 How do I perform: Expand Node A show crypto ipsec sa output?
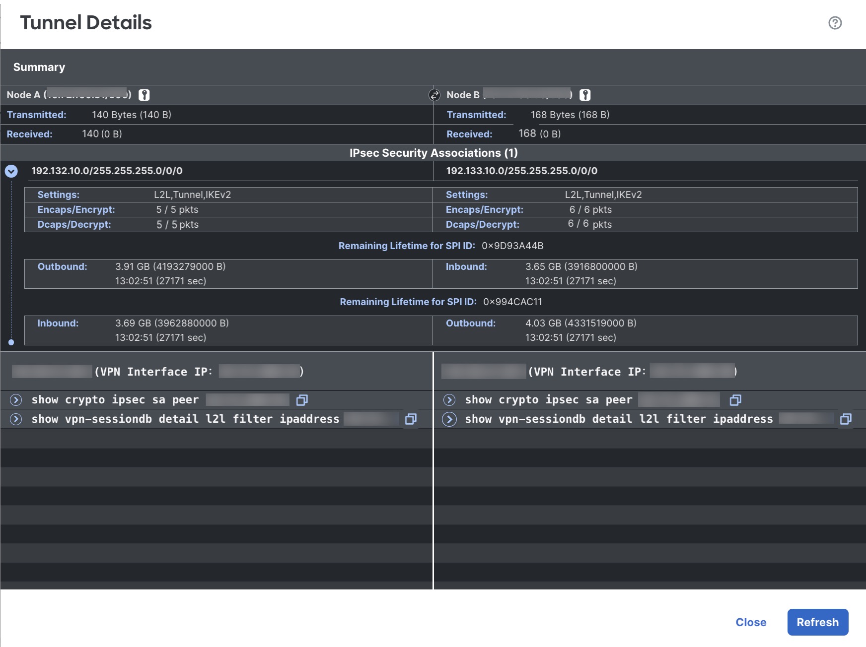click(16, 400)
